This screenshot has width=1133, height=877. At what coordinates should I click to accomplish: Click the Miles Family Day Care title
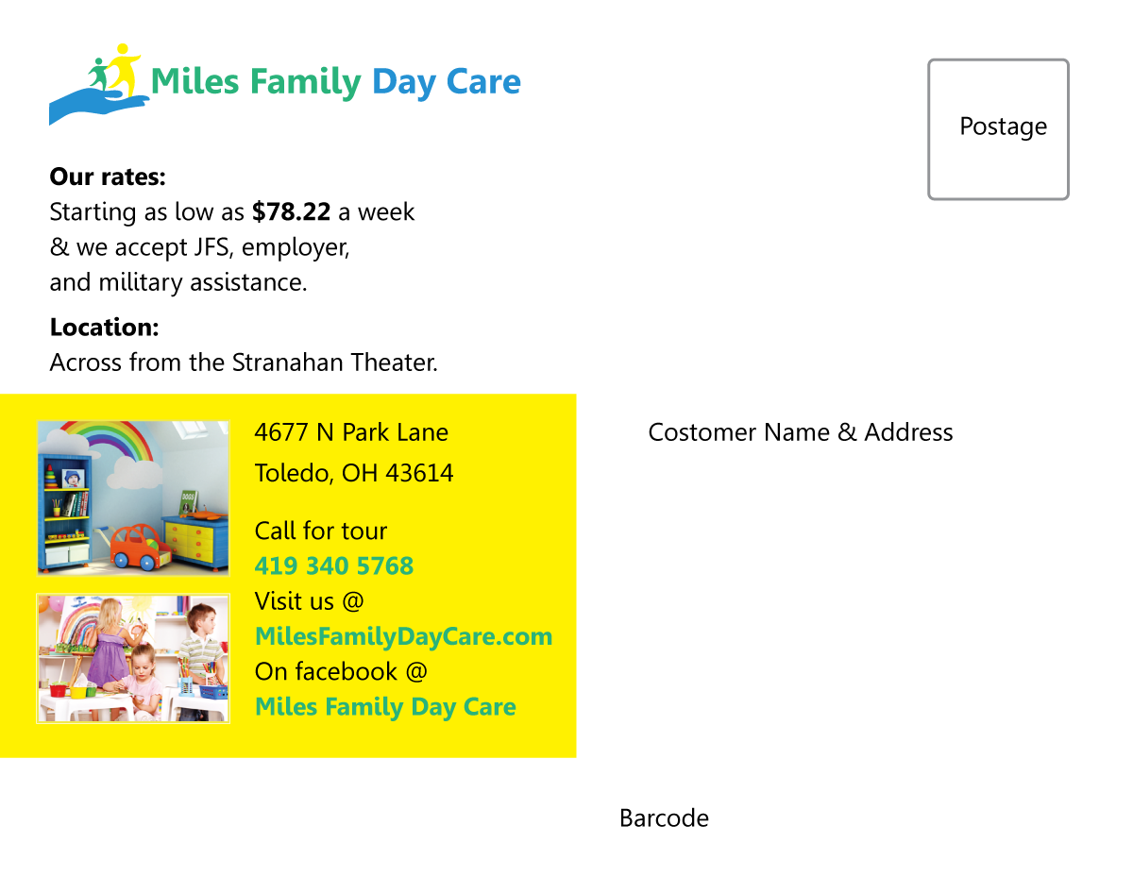(x=335, y=82)
